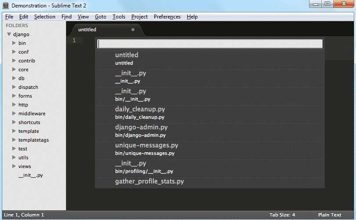
Task: Open the Find menu
Action: pyautogui.click(x=66, y=17)
